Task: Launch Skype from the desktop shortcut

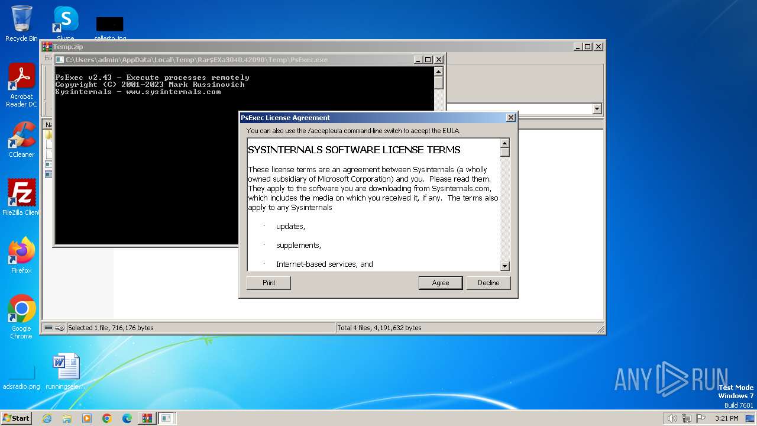Action: [x=65, y=24]
